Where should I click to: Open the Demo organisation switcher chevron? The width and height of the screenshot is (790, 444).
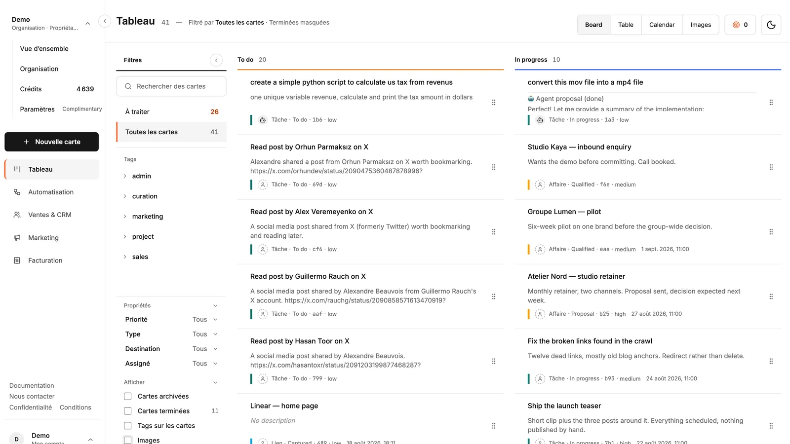pyautogui.click(x=88, y=23)
